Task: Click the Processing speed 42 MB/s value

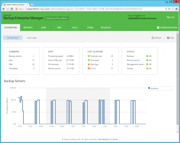Action: pos(70,56)
